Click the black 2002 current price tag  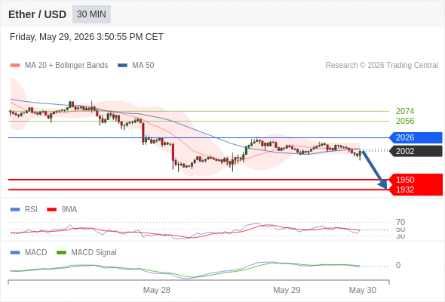click(x=416, y=151)
